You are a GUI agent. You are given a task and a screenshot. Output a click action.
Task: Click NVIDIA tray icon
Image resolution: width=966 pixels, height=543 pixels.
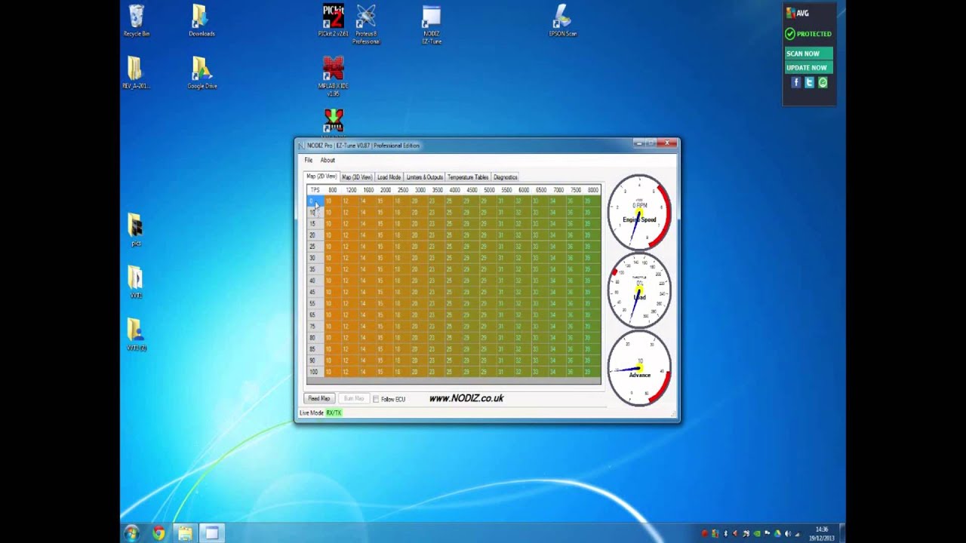757,534
